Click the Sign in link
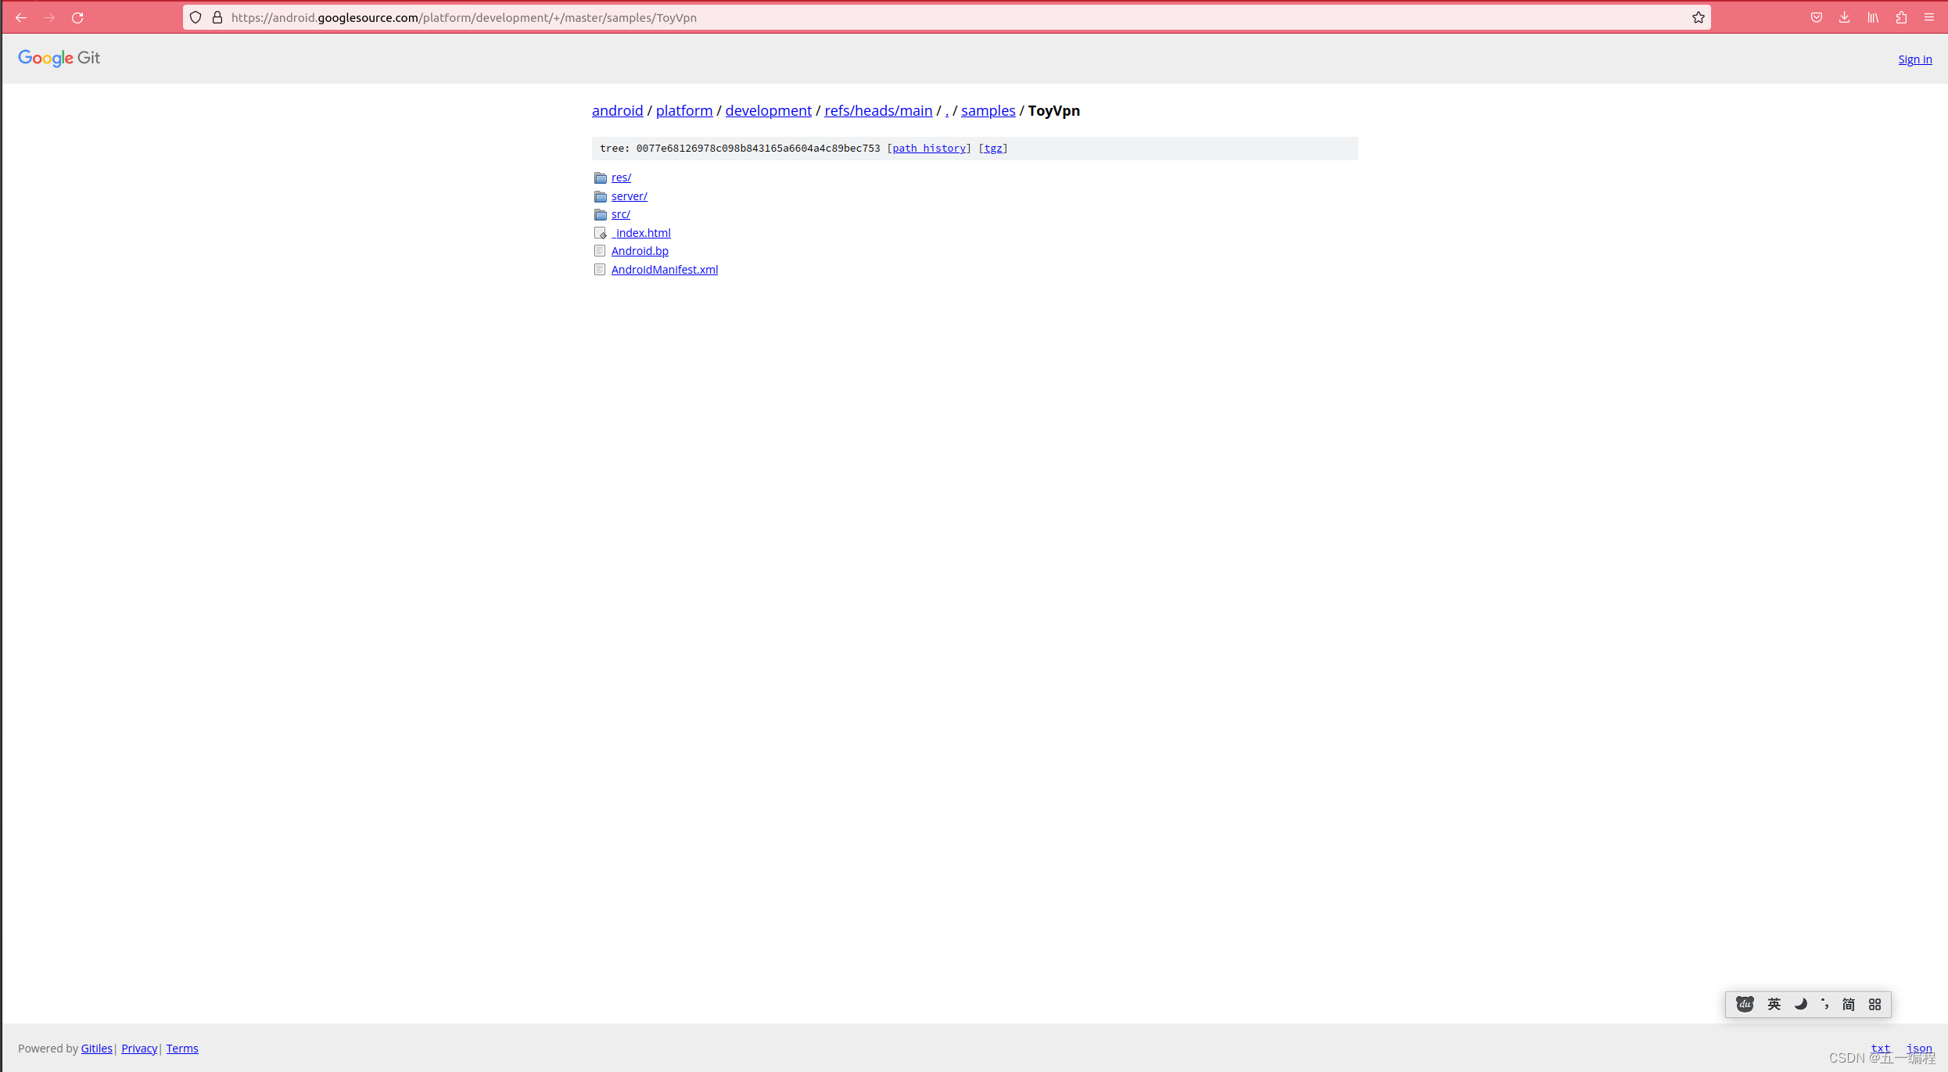Screen dimensions: 1948x1072 click(1914, 59)
